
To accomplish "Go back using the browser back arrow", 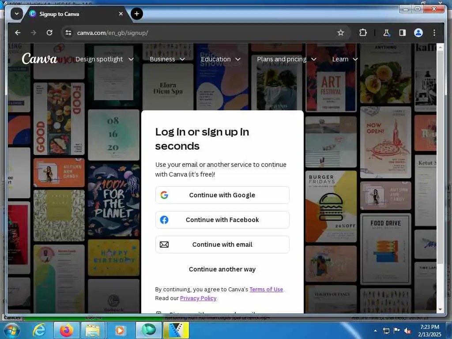I will pos(18,33).
